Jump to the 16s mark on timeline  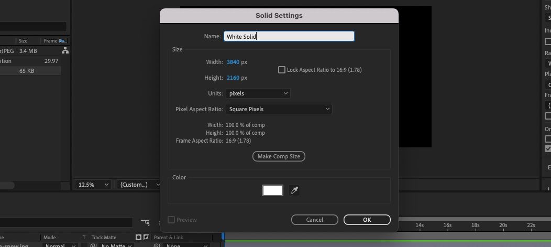[447, 225]
